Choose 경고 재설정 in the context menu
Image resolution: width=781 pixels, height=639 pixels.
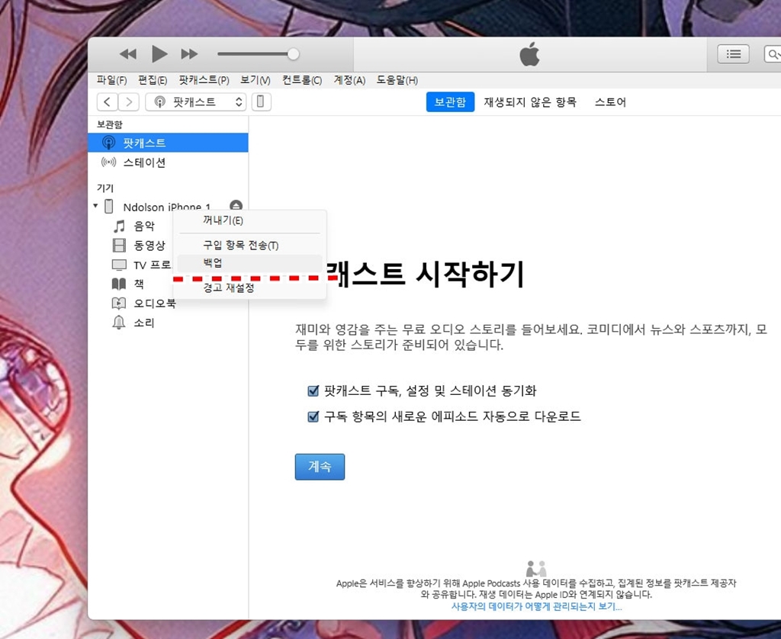coord(249,288)
